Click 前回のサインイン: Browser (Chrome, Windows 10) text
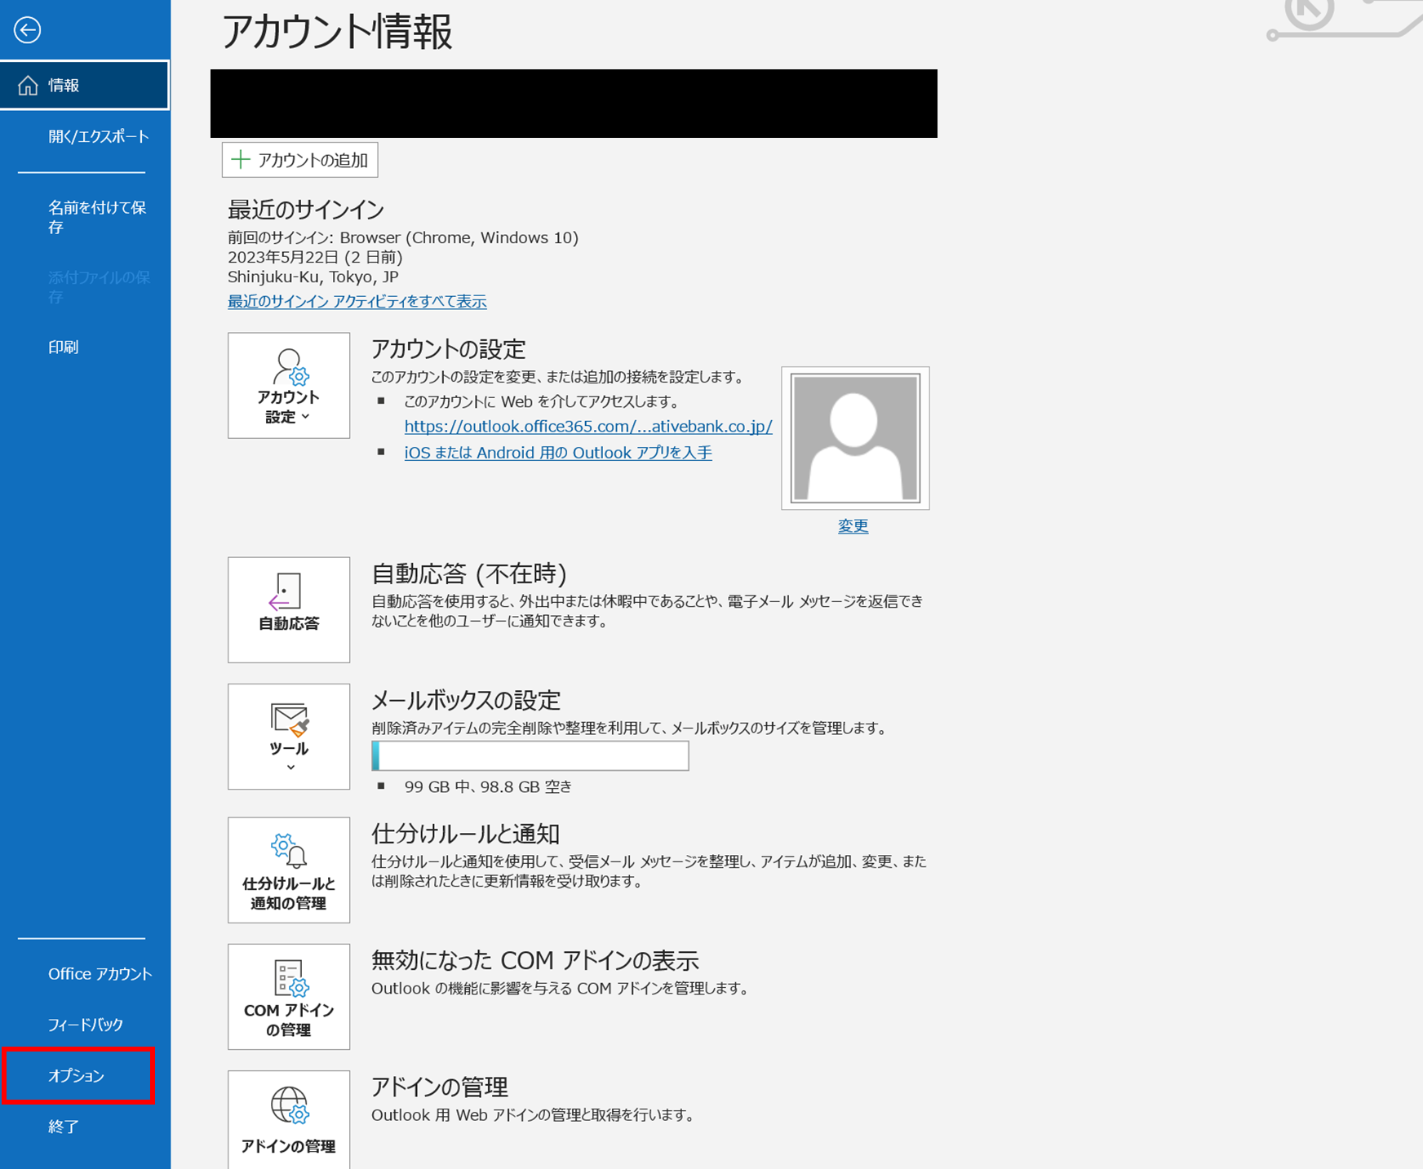 tap(403, 237)
